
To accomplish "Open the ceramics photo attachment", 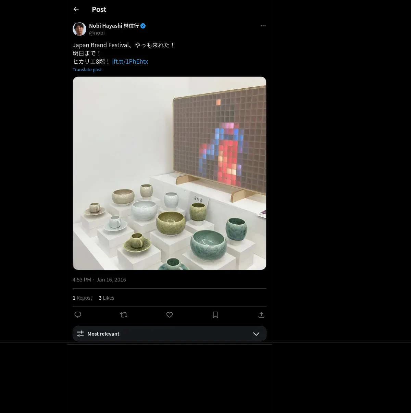I will [170, 173].
